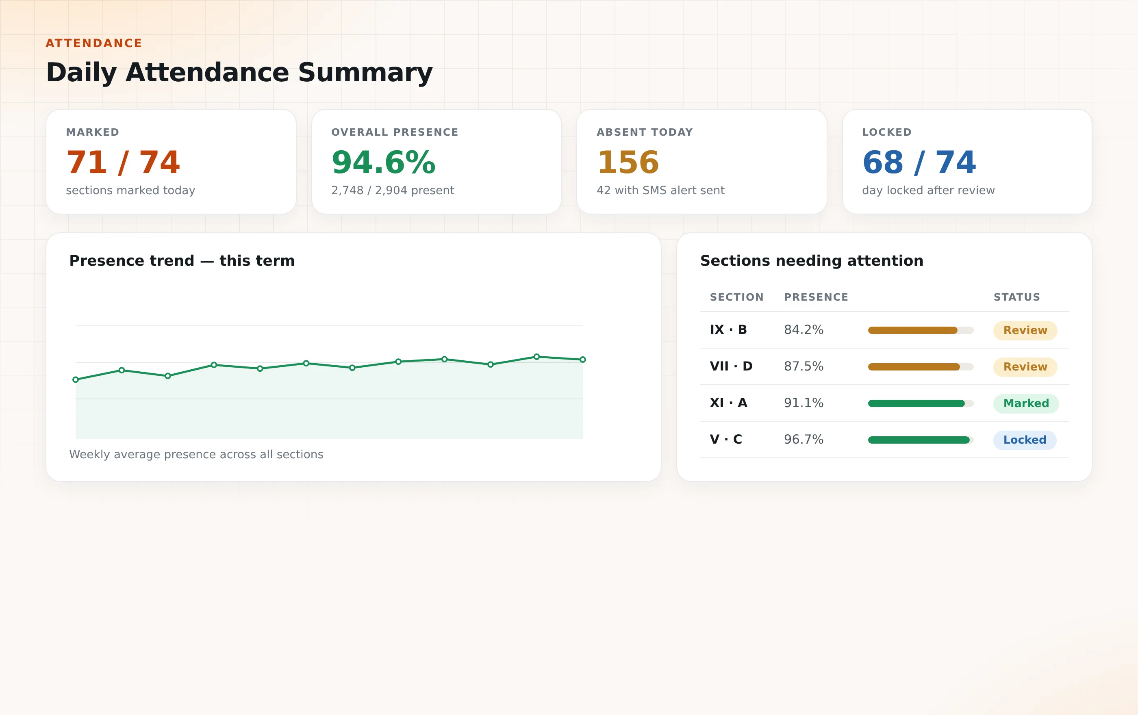Click the 91.1% presence value
This screenshot has width=1138, height=715.
coord(804,403)
